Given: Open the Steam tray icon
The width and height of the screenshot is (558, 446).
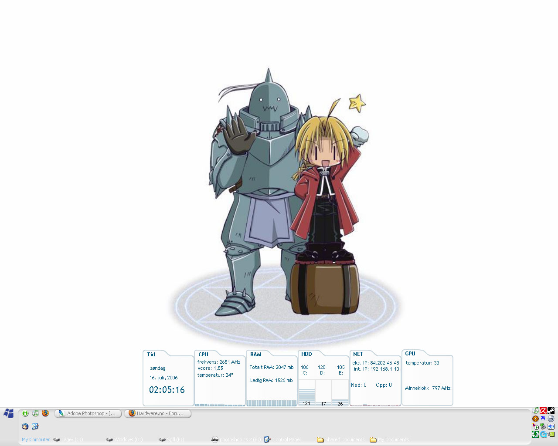Looking at the screenshot, I should click(x=551, y=411).
